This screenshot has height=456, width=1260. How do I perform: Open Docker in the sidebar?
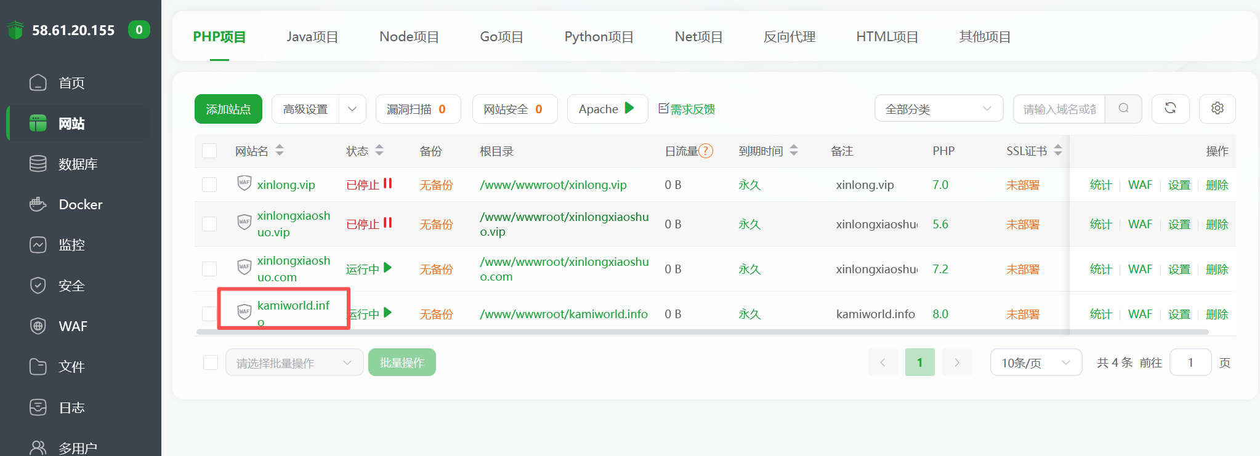click(x=79, y=204)
